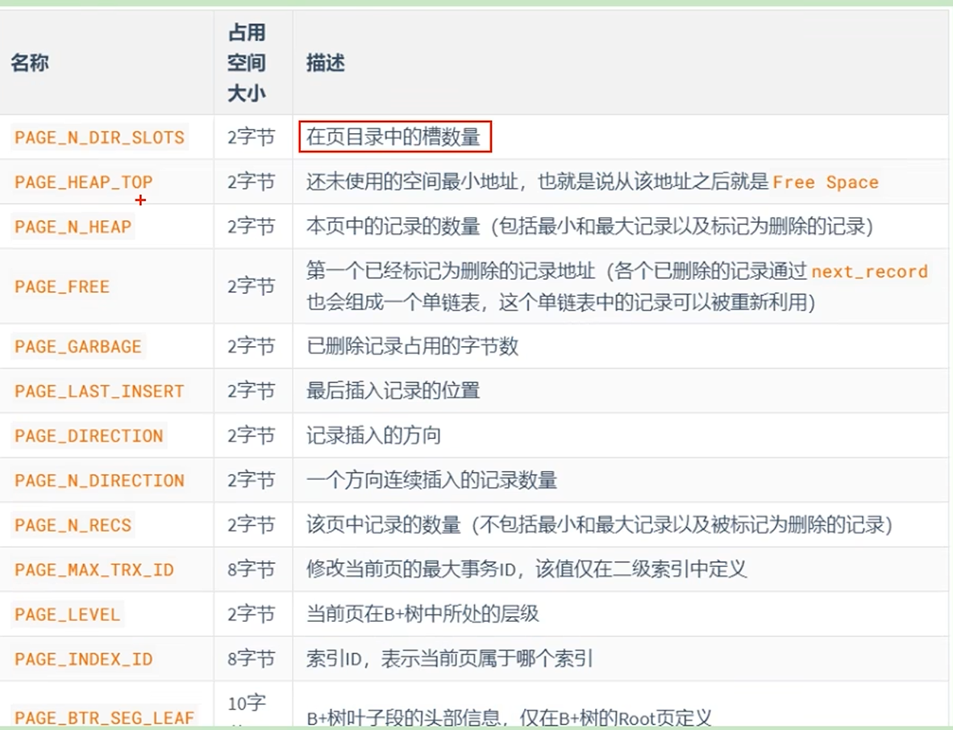Click the description 记录插入的方向
This screenshot has height=730, width=953.
(x=374, y=436)
